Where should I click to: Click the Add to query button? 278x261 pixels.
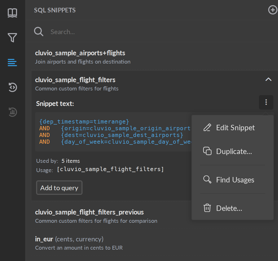(x=59, y=188)
